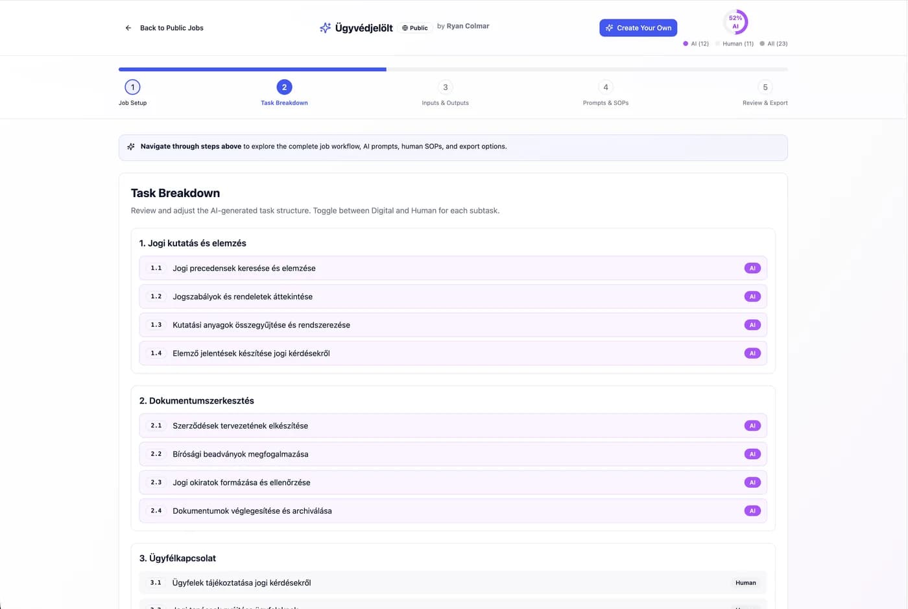Click the Public visibility badge

(x=415, y=28)
